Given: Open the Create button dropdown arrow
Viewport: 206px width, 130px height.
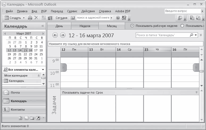Looking at the screenshot, I should click(24, 18).
